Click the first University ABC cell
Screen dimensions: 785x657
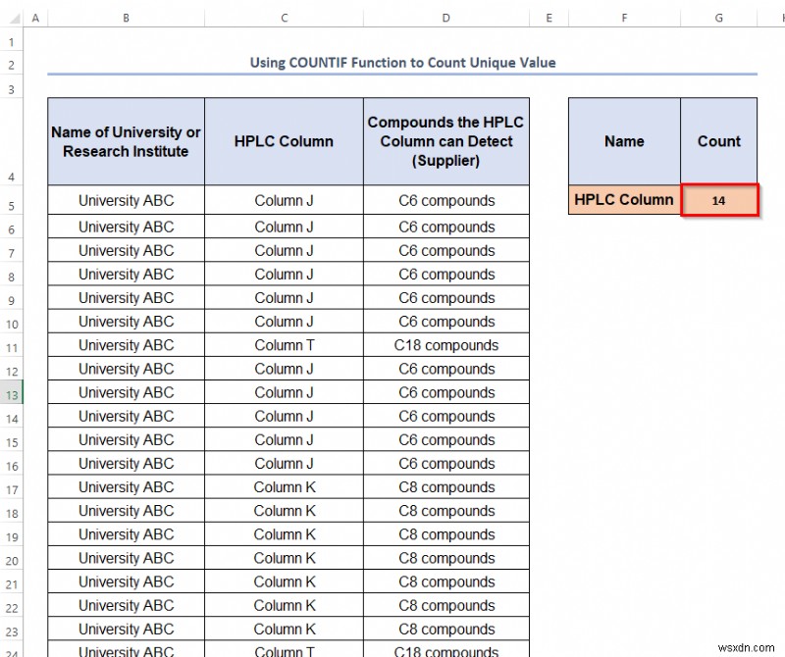click(125, 200)
